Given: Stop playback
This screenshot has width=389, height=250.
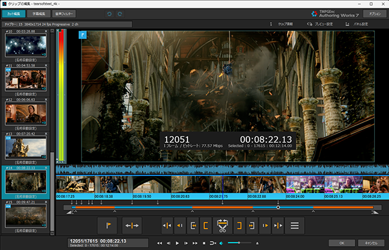Looking at the screenshot, I should pos(204,243).
